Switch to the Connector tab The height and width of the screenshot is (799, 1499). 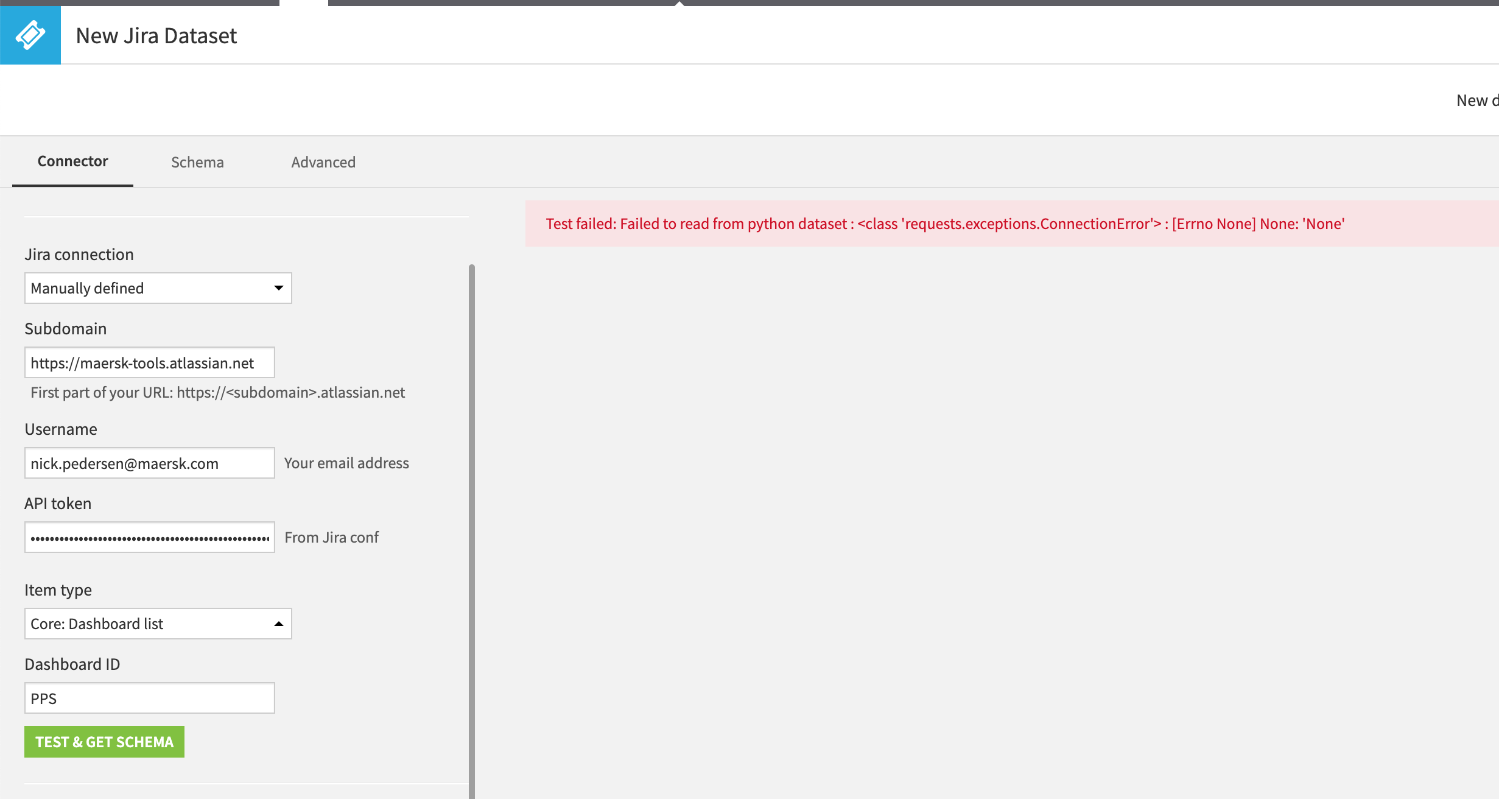[72, 161]
